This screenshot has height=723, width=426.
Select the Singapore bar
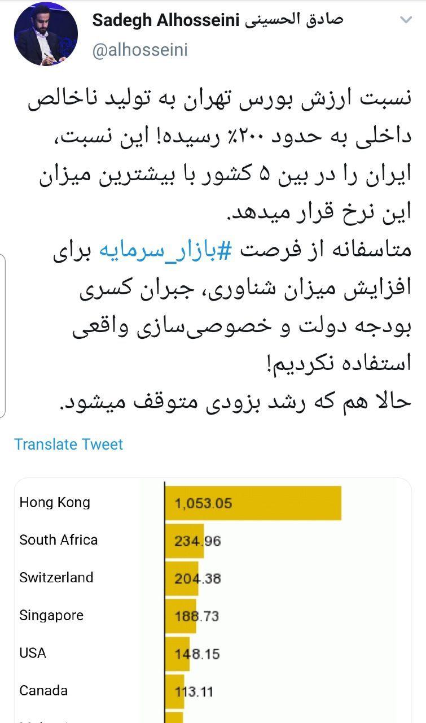pyautogui.click(x=181, y=615)
